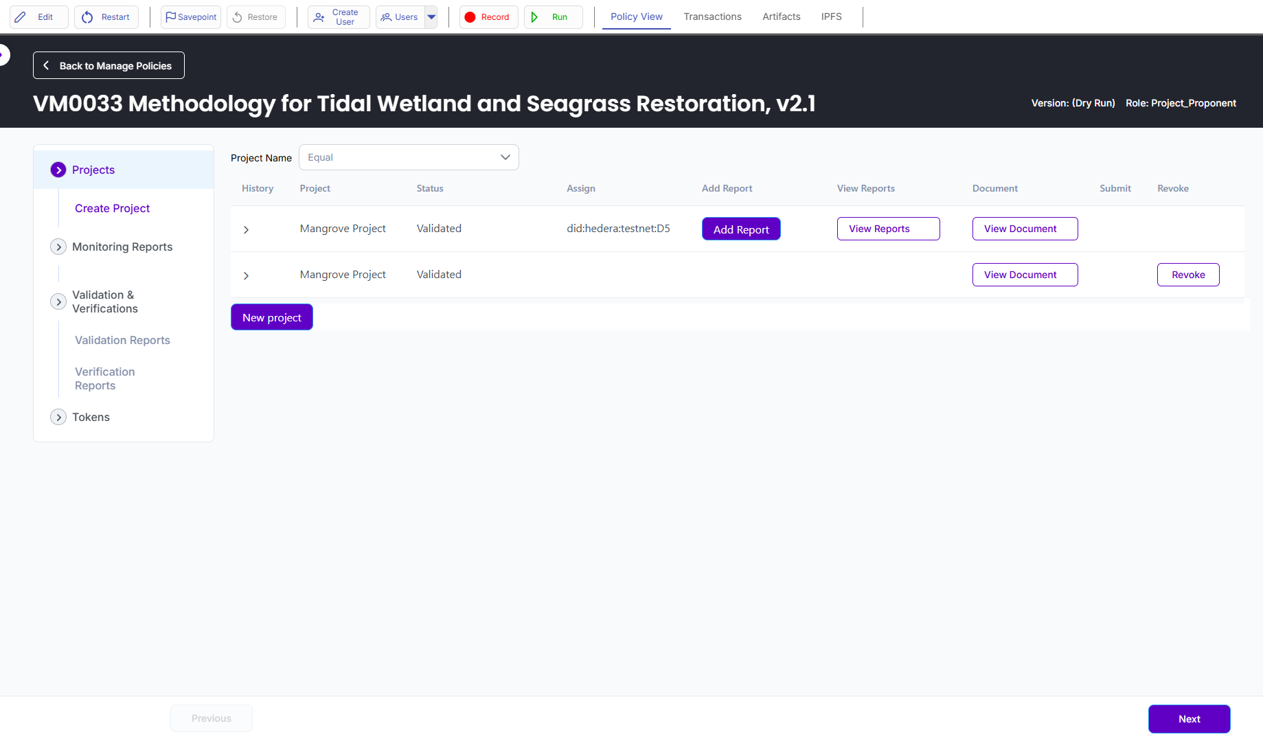
Task: Create a Savepoint with flag button
Action: tap(191, 17)
